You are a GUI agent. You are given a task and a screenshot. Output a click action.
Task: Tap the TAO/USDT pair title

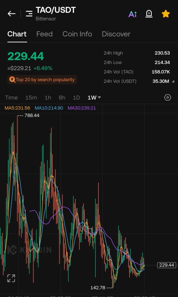click(x=56, y=10)
